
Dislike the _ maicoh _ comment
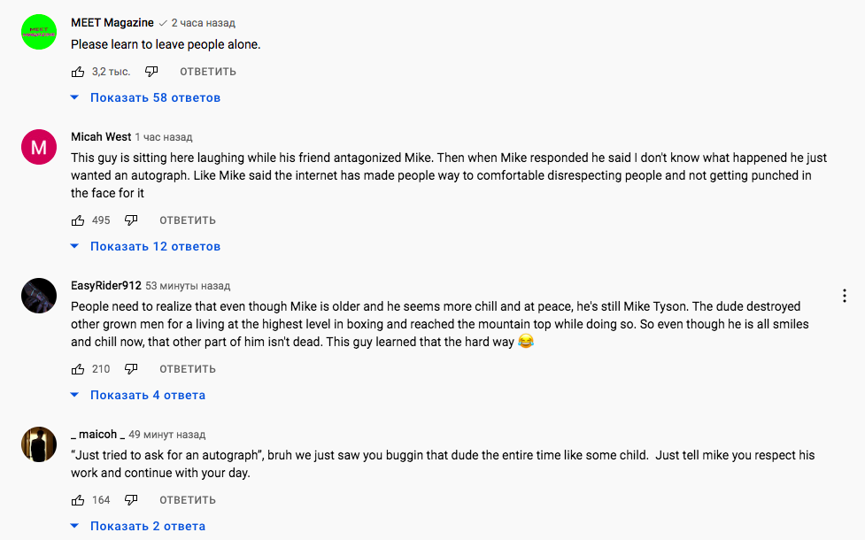coord(131,500)
